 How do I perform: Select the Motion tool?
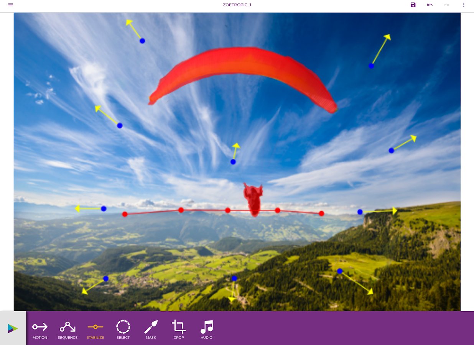click(x=40, y=330)
